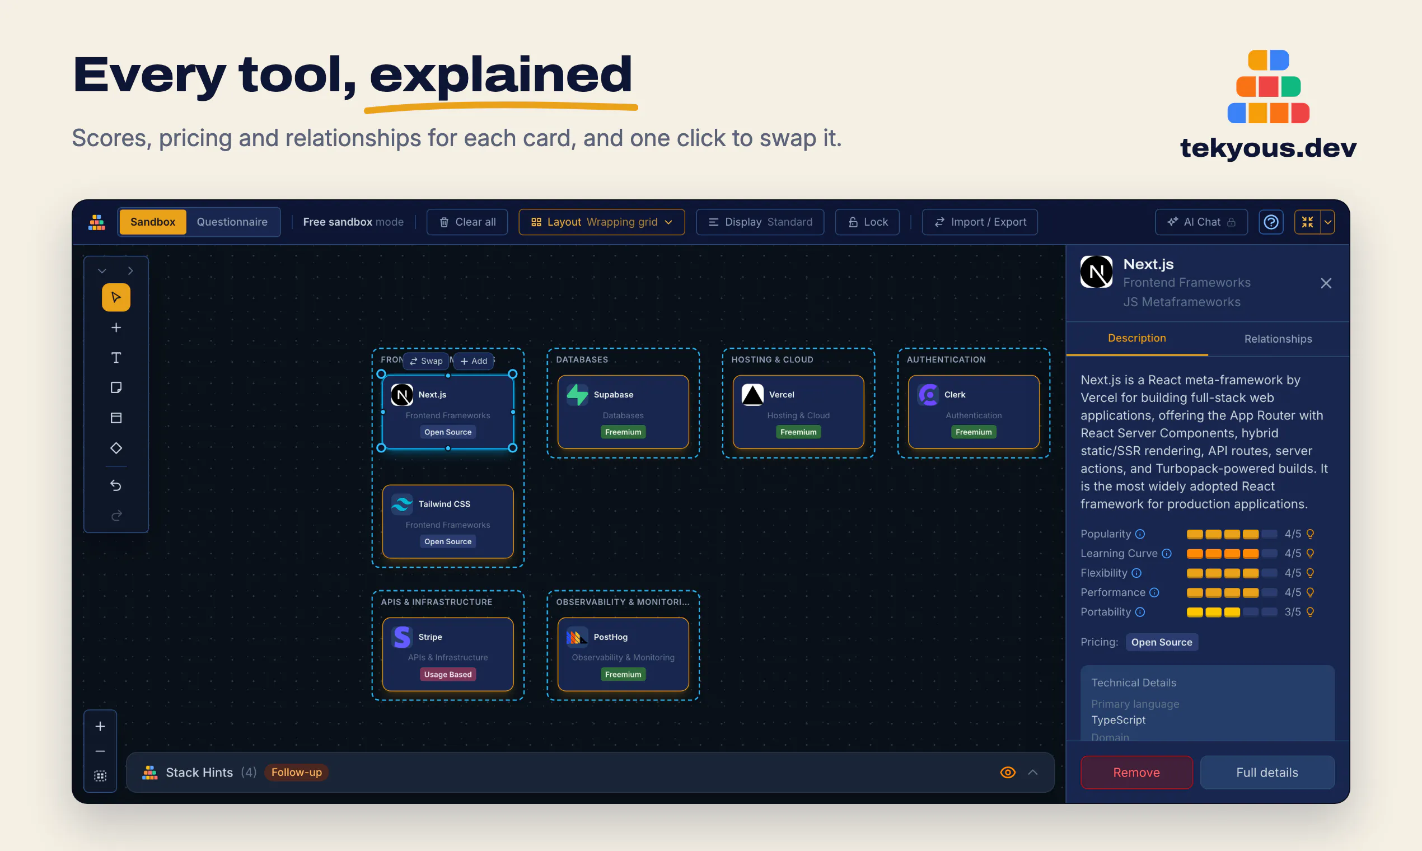Click Add in the Frontend group

pyautogui.click(x=474, y=361)
